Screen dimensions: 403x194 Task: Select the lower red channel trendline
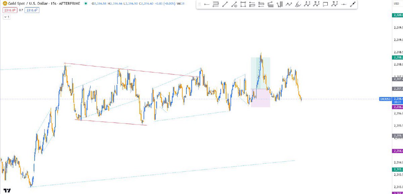(111, 122)
